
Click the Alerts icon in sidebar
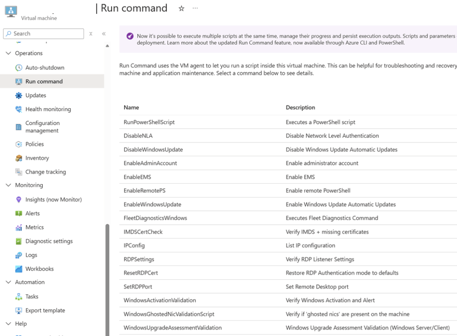click(19, 214)
